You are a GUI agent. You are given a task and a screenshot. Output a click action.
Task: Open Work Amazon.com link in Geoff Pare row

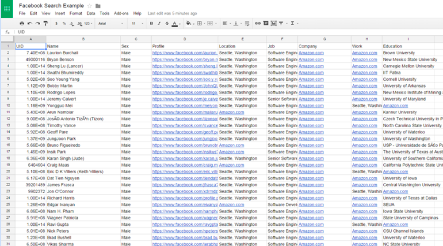point(364,132)
